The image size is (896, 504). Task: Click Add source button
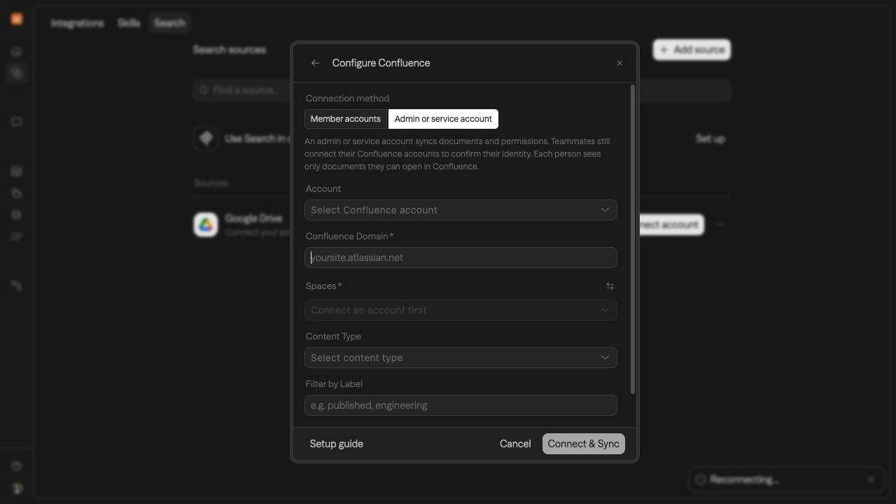[x=692, y=50]
